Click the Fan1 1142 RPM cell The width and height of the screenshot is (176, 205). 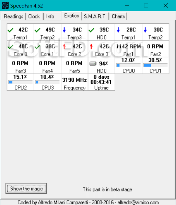[128, 49]
